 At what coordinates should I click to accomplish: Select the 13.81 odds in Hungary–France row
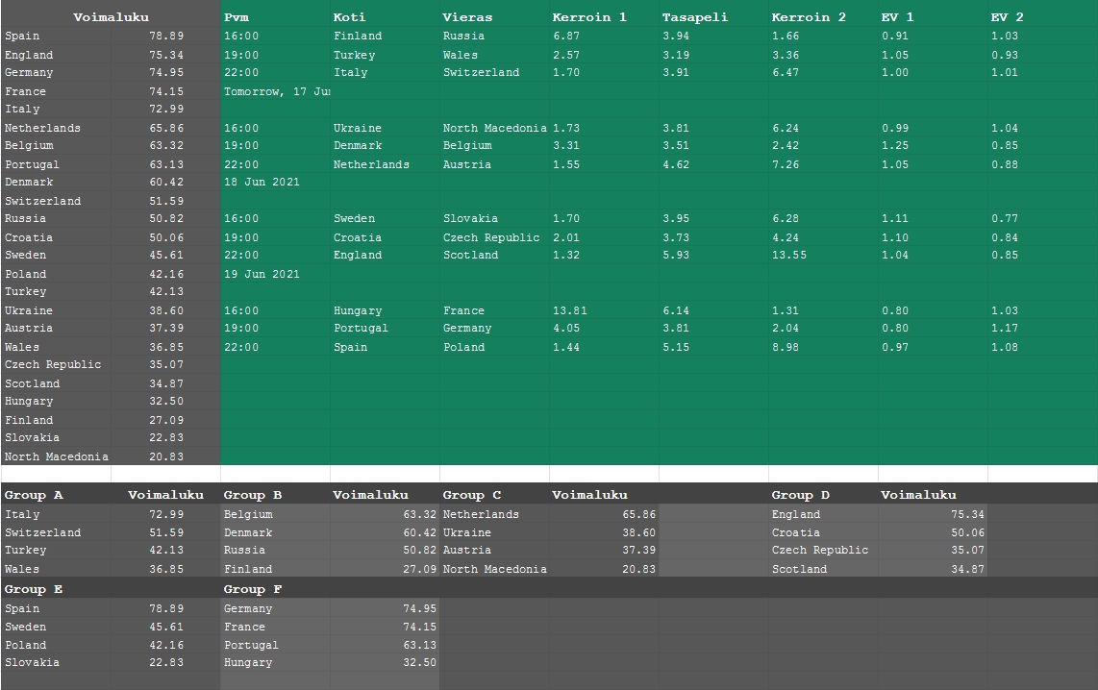tap(569, 311)
